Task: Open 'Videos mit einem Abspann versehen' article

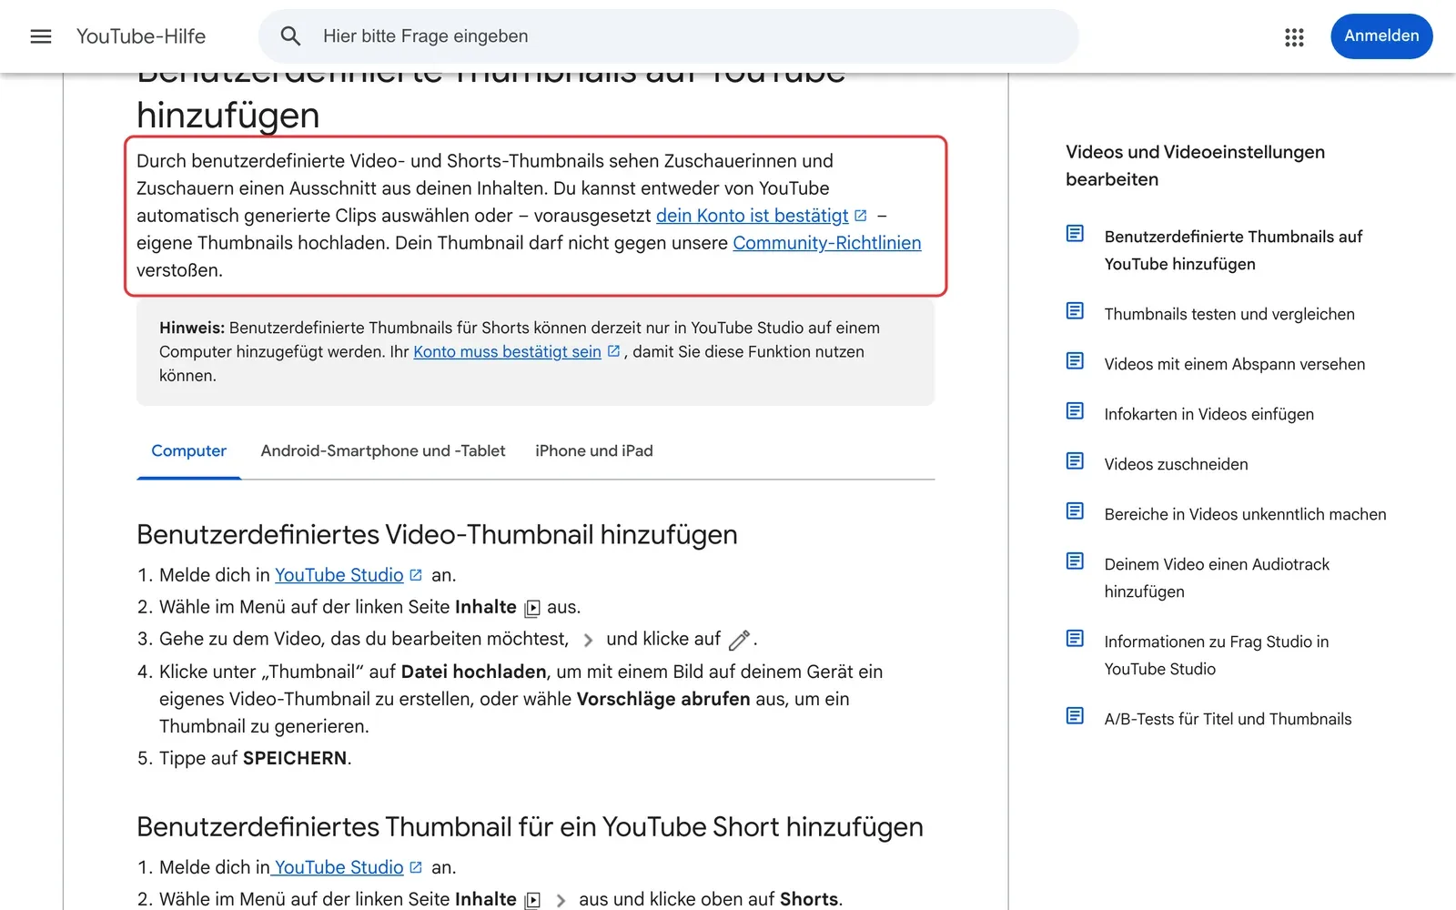Action: [1235, 364]
